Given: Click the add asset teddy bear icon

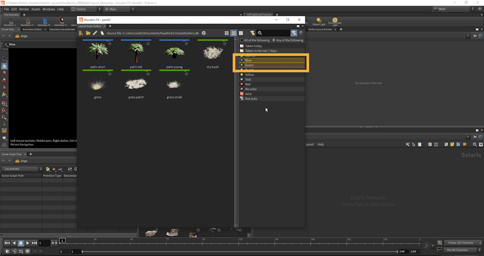Looking at the screenshot, I should 81,33.
